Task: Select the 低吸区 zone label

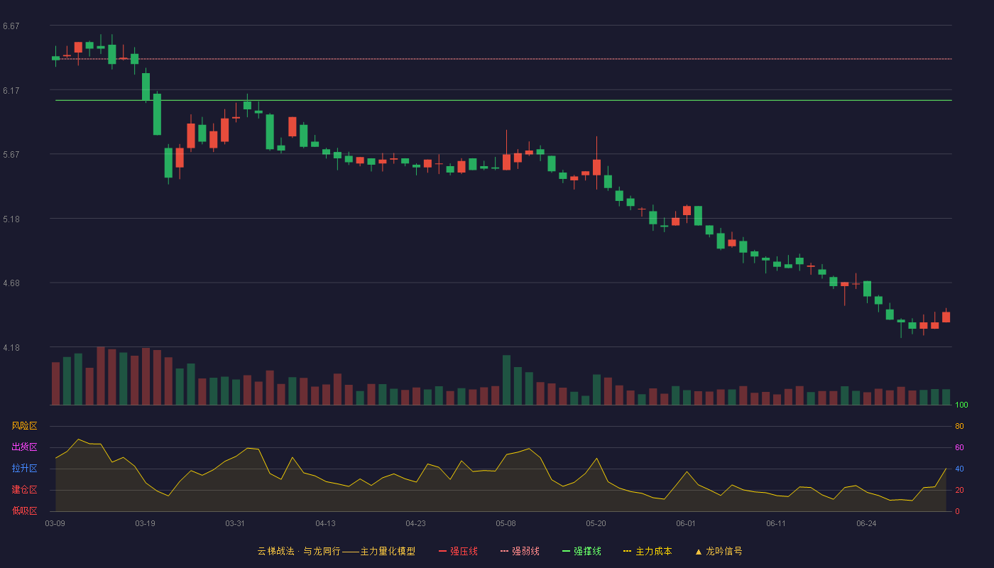Action: tap(24, 510)
